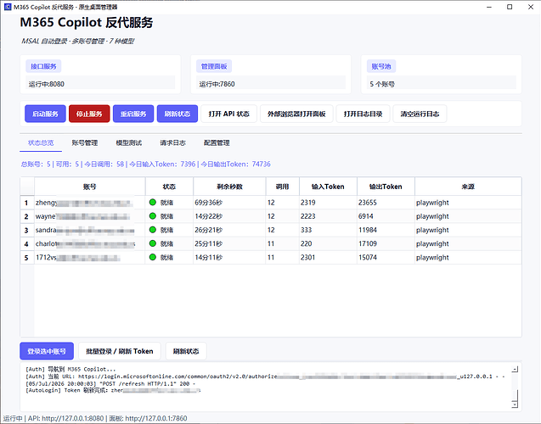The height and width of the screenshot is (424, 541).
Task: Click the 运行中:7860 management panel field
Action: (x=271, y=84)
